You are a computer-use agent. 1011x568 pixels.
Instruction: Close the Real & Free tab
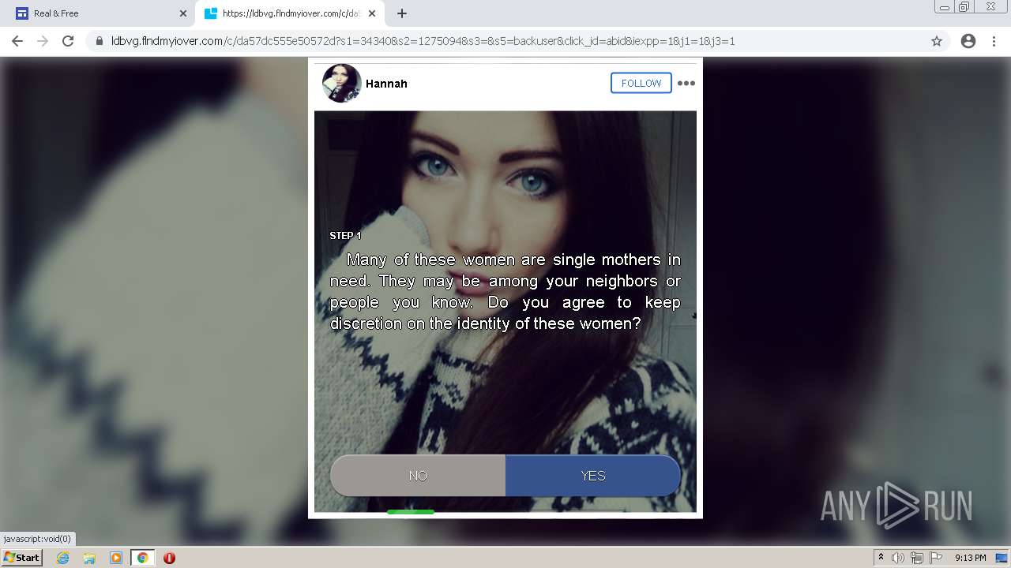tap(183, 13)
